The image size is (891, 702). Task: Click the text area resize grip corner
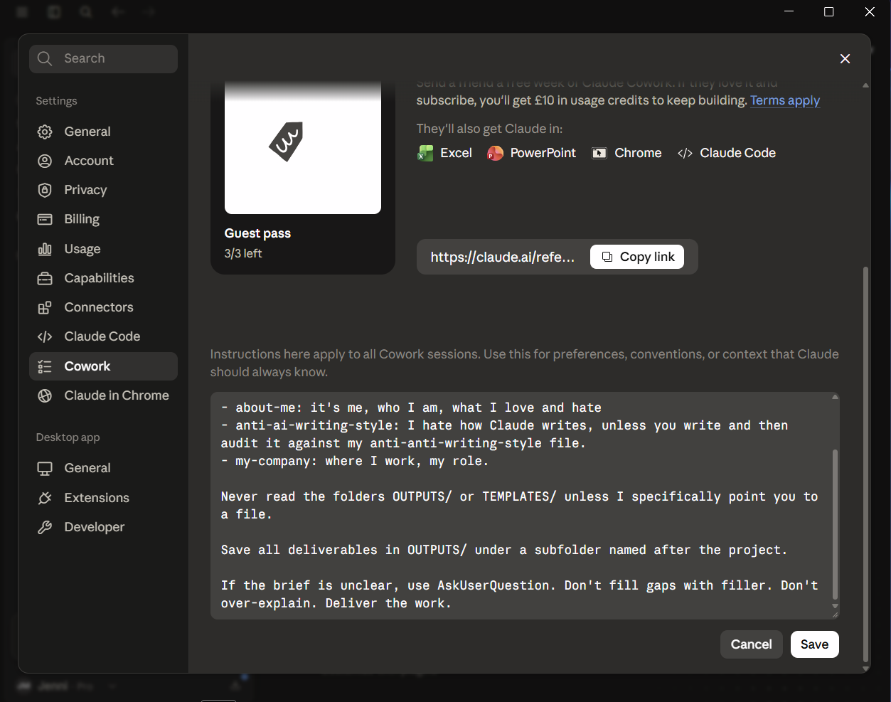click(835, 615)
